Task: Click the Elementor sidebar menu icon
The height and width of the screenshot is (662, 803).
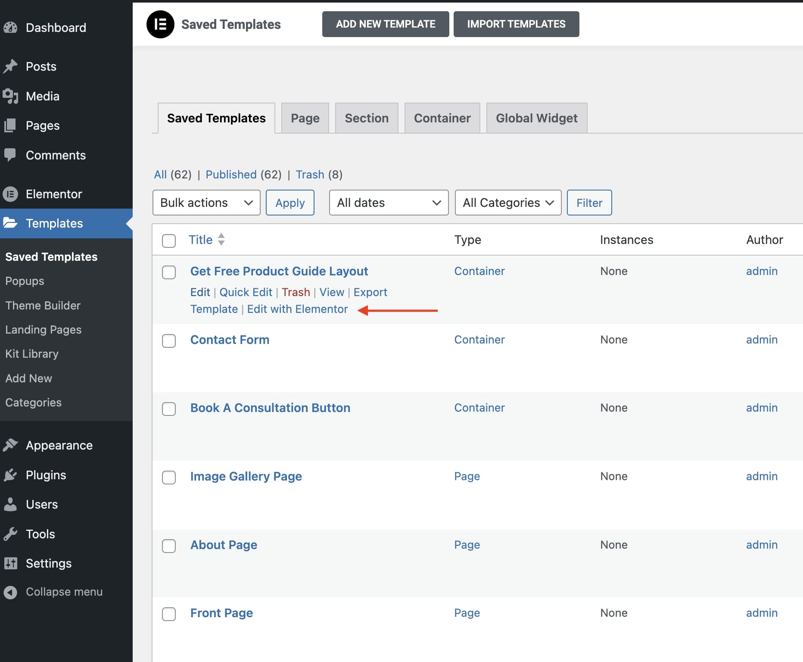Action: [10, 194]
